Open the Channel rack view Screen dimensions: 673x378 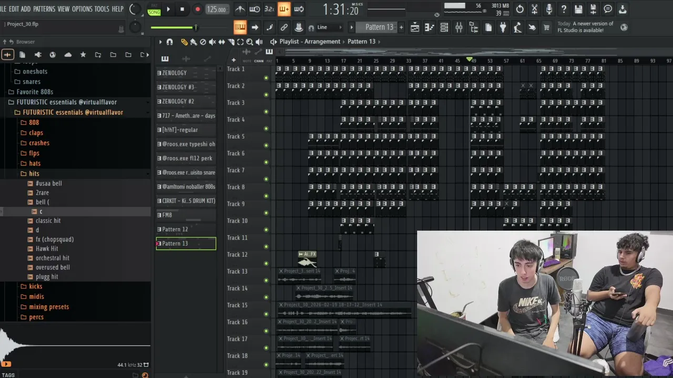(x=444, y=27)
